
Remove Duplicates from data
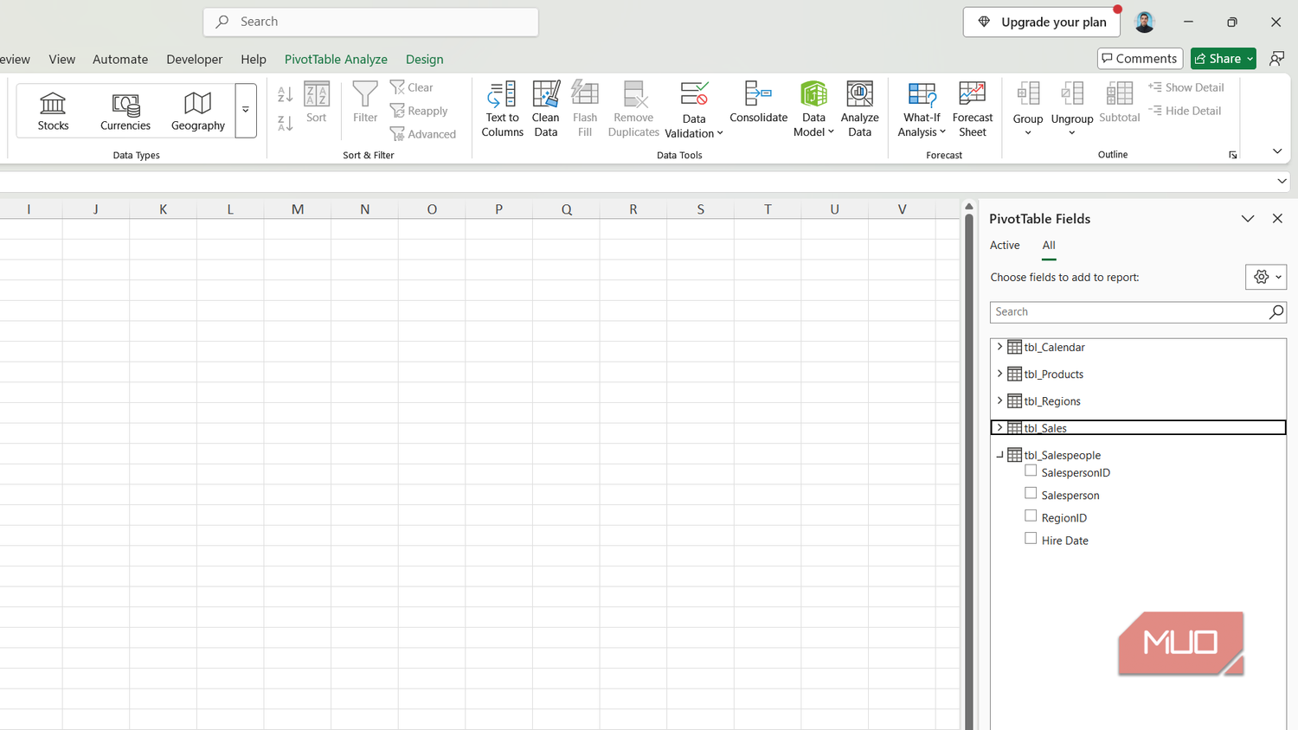pos(633,109)
